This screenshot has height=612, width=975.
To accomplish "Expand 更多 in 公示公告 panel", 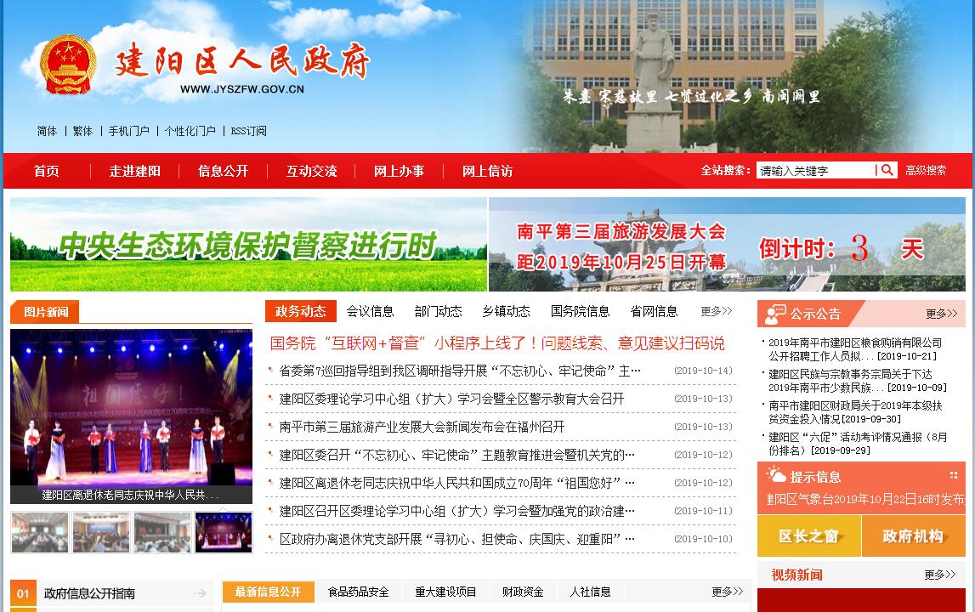I will [941, 314].
